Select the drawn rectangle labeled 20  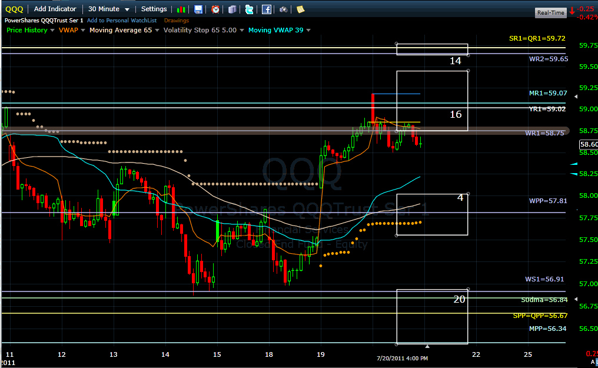pyautogui.click(x=432, y=317)
